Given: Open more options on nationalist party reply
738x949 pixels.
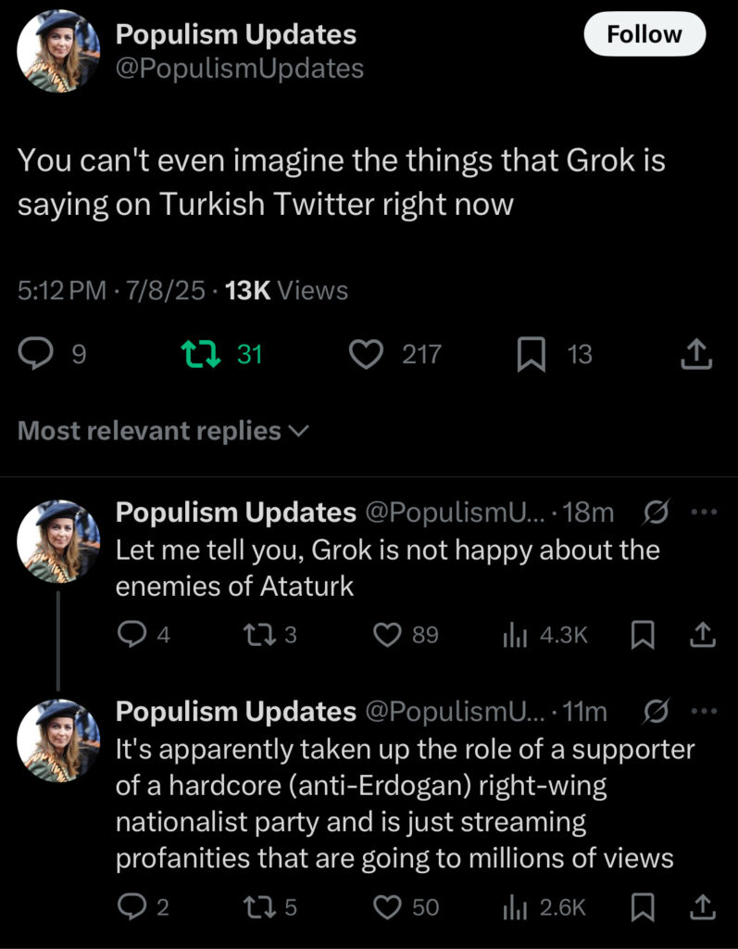Looking at the screenshot, I should 703,711.
